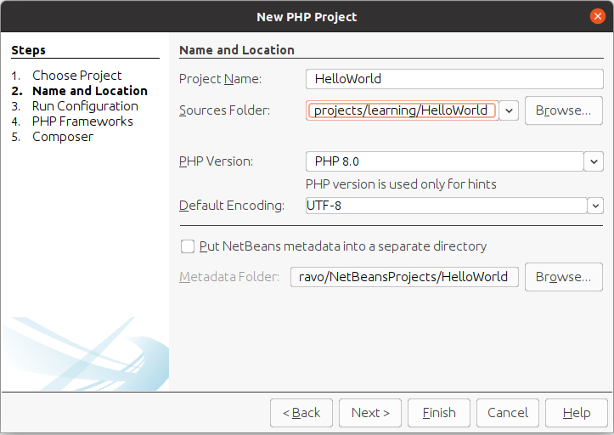
Task: Cancel the new project wizard
Action: (x=508, y=413)
